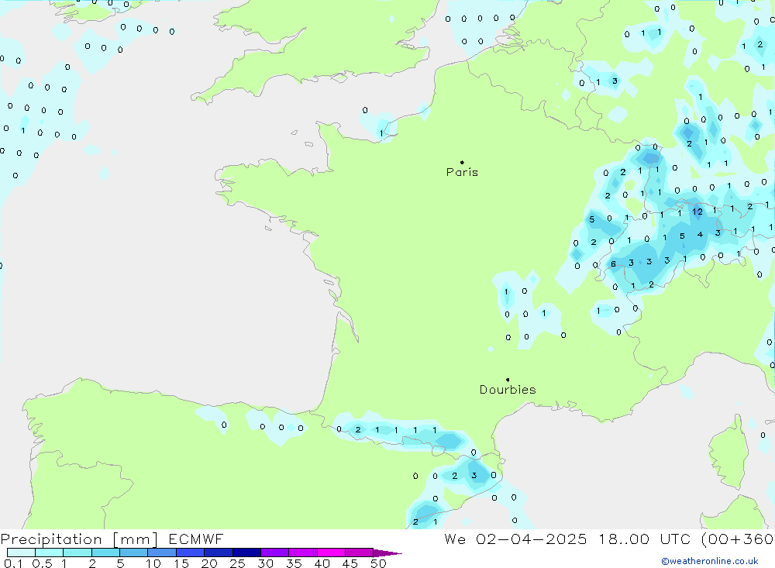Click the Paris city label
Screen dimensions: 775x568
462,172
